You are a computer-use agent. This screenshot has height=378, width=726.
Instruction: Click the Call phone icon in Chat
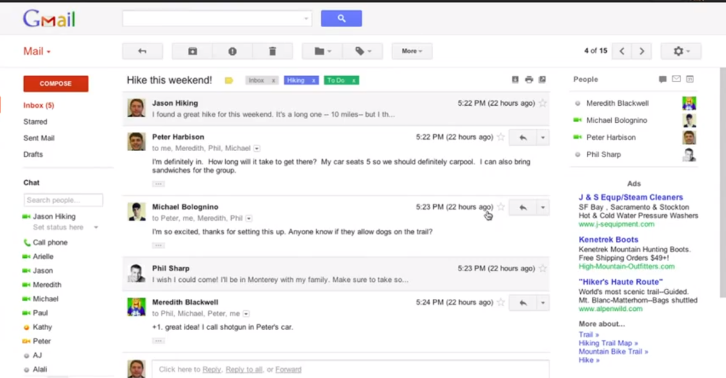27,243
